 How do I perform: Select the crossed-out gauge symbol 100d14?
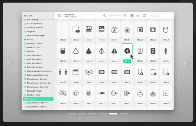63,93
